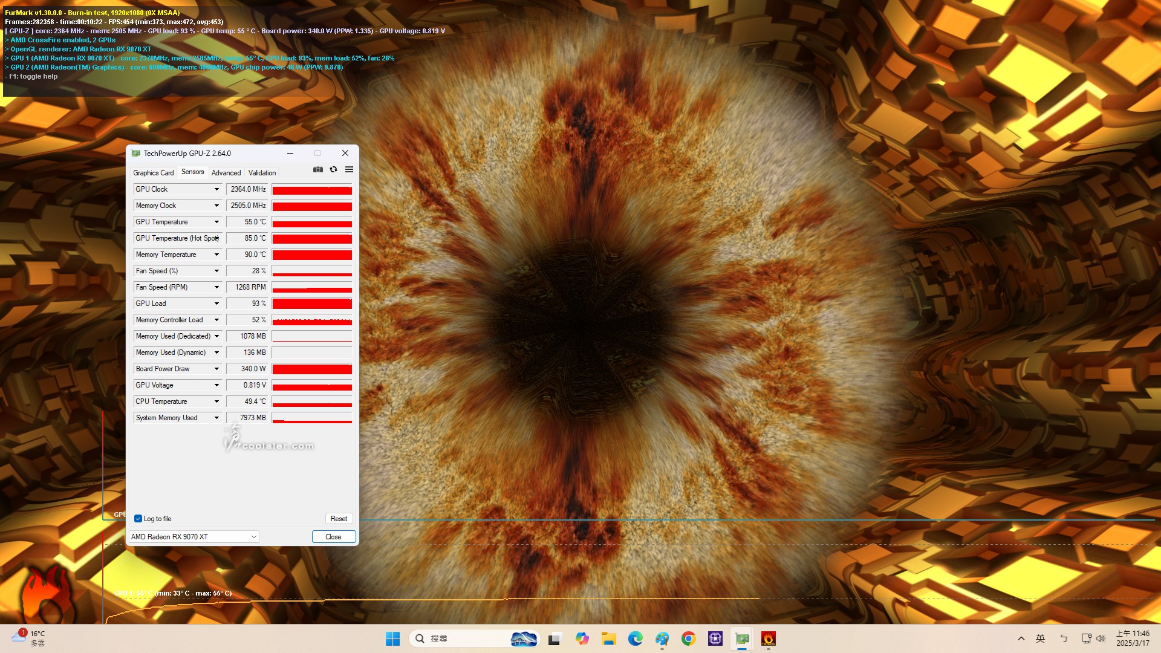Image resolution: width=1161 pixels, height=653 pixels.
Task: Open the System Memory Used dropdown
Action: pyautogui.click(x=216, y=418)
